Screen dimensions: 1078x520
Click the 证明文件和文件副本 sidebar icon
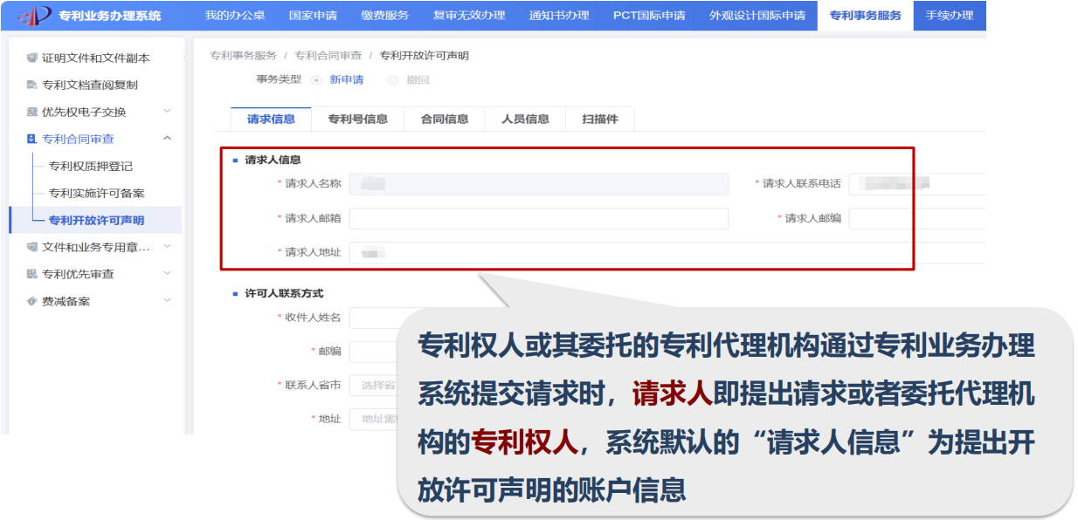click(x=32, y=58)
